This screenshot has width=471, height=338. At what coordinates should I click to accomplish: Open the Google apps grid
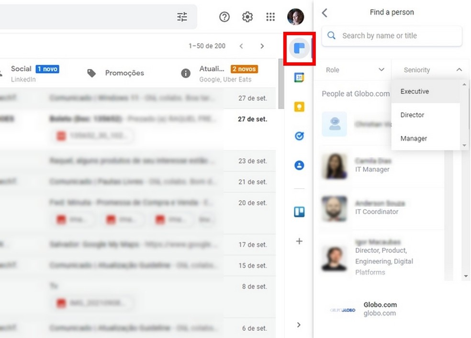point(270,17)
